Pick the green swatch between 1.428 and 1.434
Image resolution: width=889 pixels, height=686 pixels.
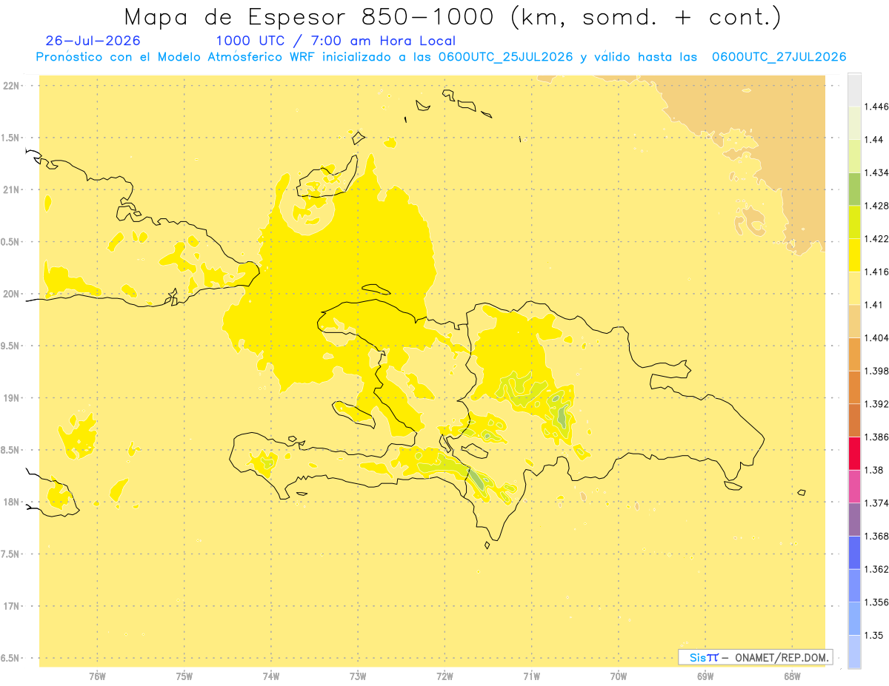(854, 189)
